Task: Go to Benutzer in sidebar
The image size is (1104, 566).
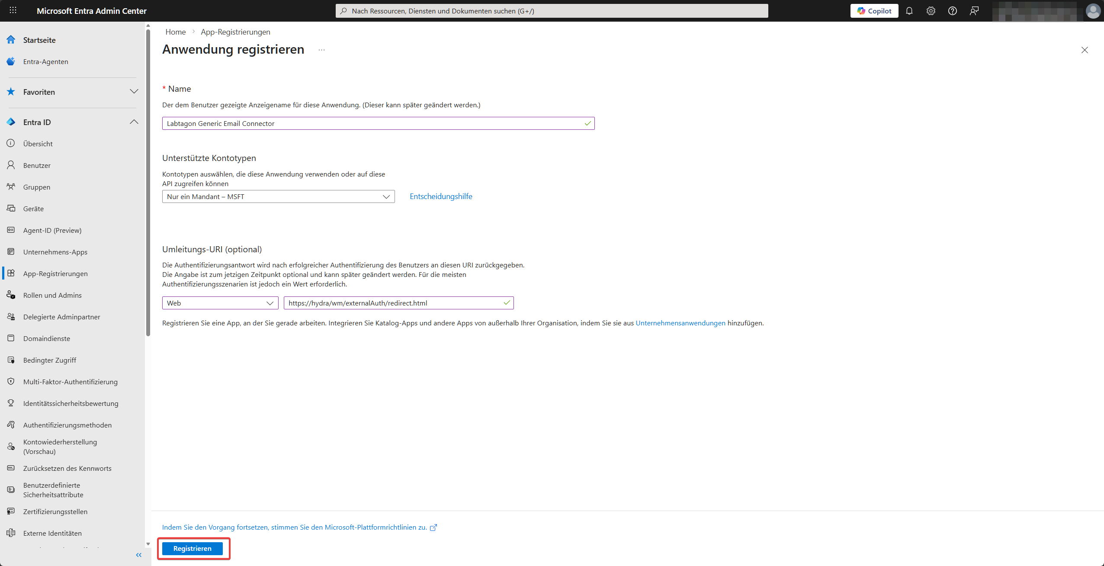Action: pyautogui.click(x=37, y=165)
